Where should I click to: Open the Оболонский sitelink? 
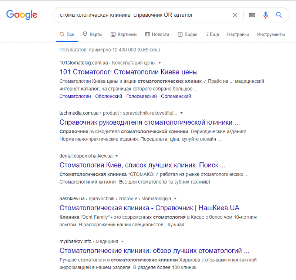coord(108,96)
